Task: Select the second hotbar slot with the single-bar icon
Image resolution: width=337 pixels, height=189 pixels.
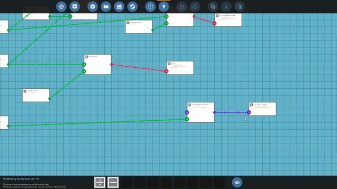Action: point(113,182)
